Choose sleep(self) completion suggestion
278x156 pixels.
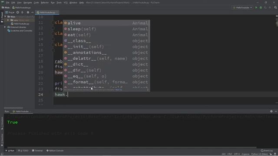[106, 29]
